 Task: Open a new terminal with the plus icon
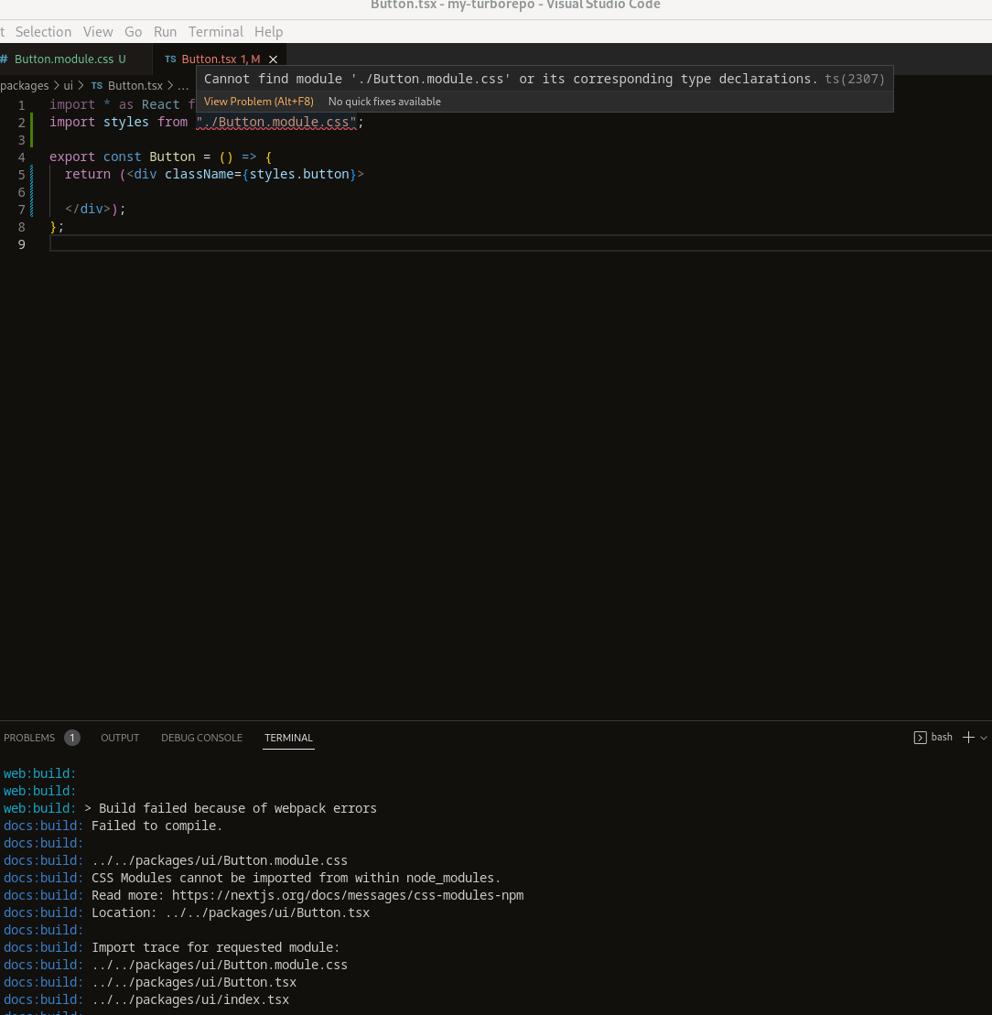coord(968,737)
